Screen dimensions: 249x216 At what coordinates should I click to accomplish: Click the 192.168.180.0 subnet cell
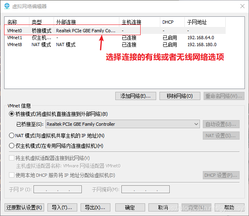202,45
